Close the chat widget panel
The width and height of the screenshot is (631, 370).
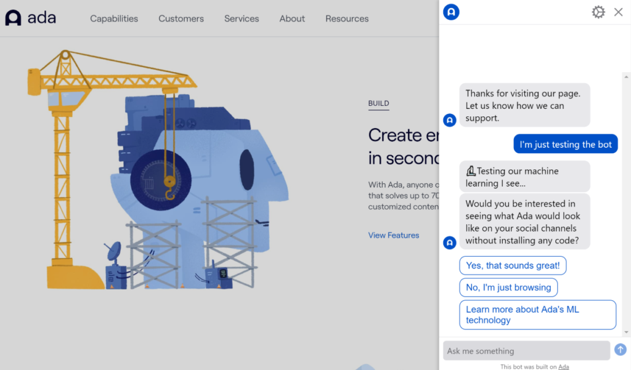click(x=619, y=12)
